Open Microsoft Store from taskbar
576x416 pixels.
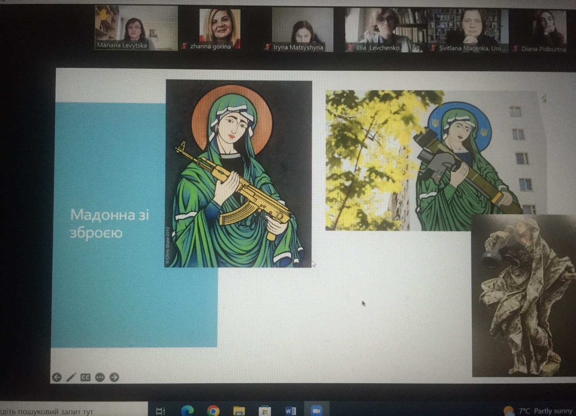(x=264, y=411)
